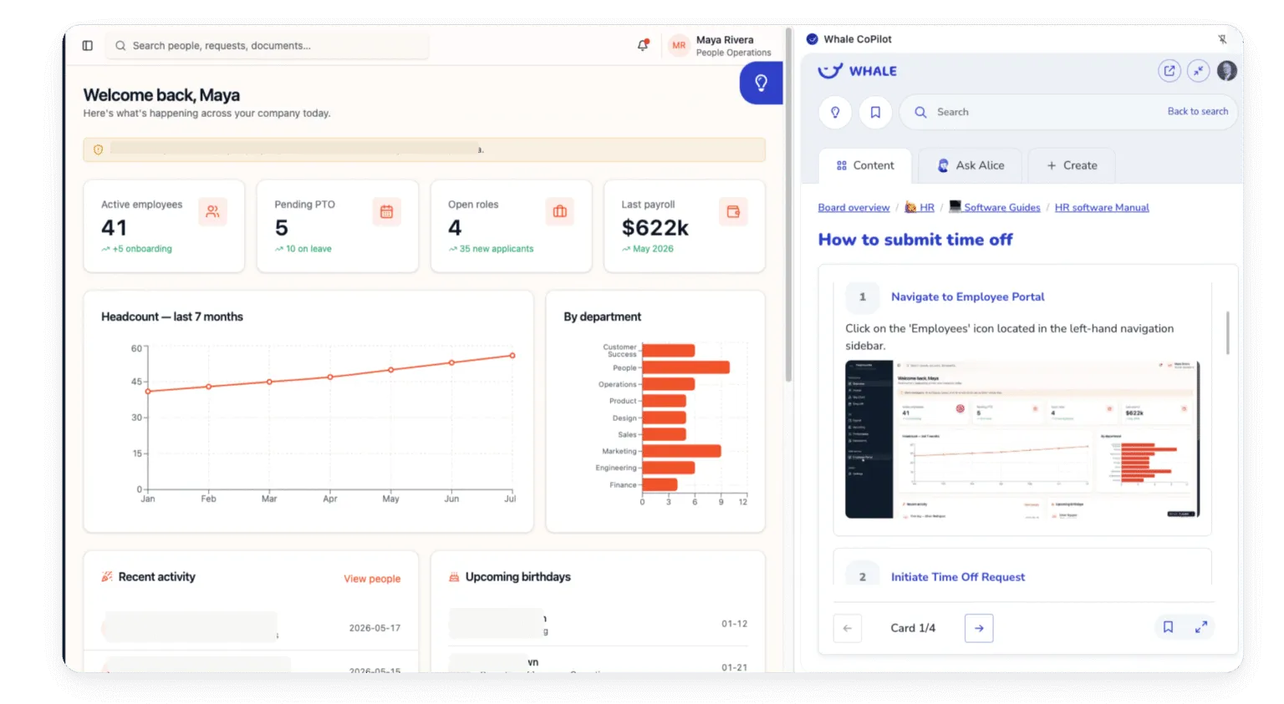Bookmark this card in the footer

click(x=1168, y=627)
